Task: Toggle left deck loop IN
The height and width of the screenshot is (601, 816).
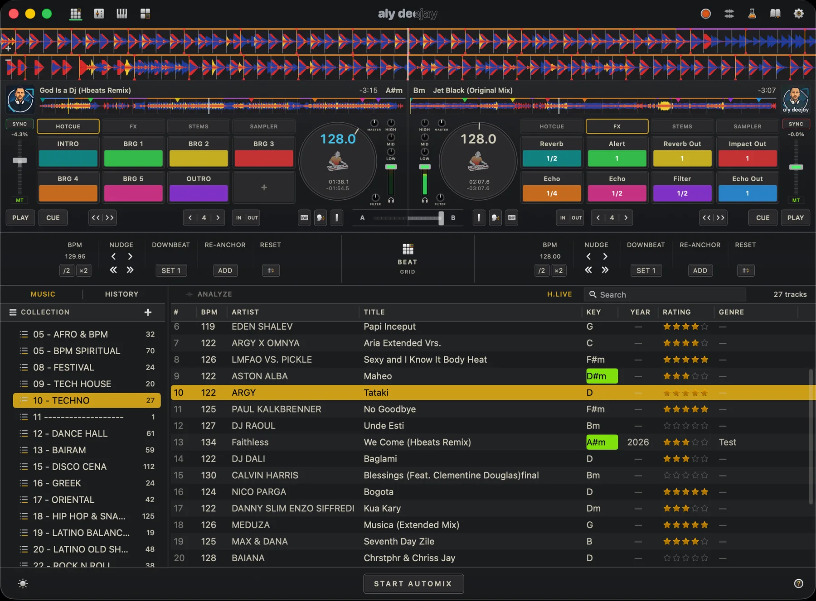Action: pyautogui.click(x=239, y=218)
